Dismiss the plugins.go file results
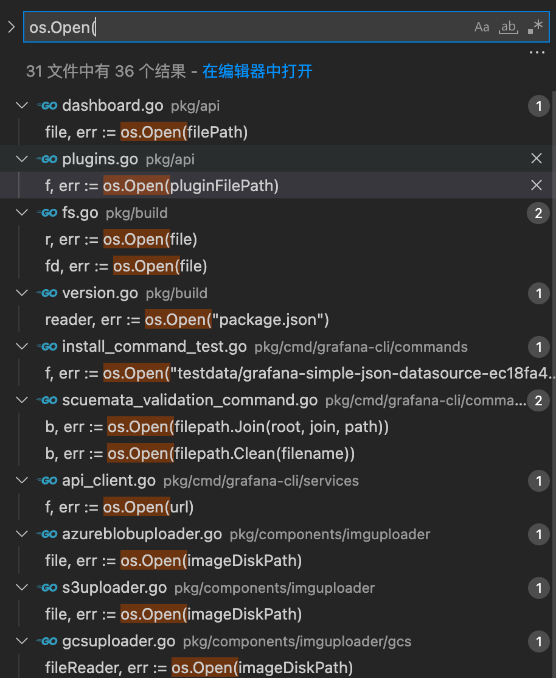The width and height of the screenshot is (556, 678). click(x=537, y=159)
